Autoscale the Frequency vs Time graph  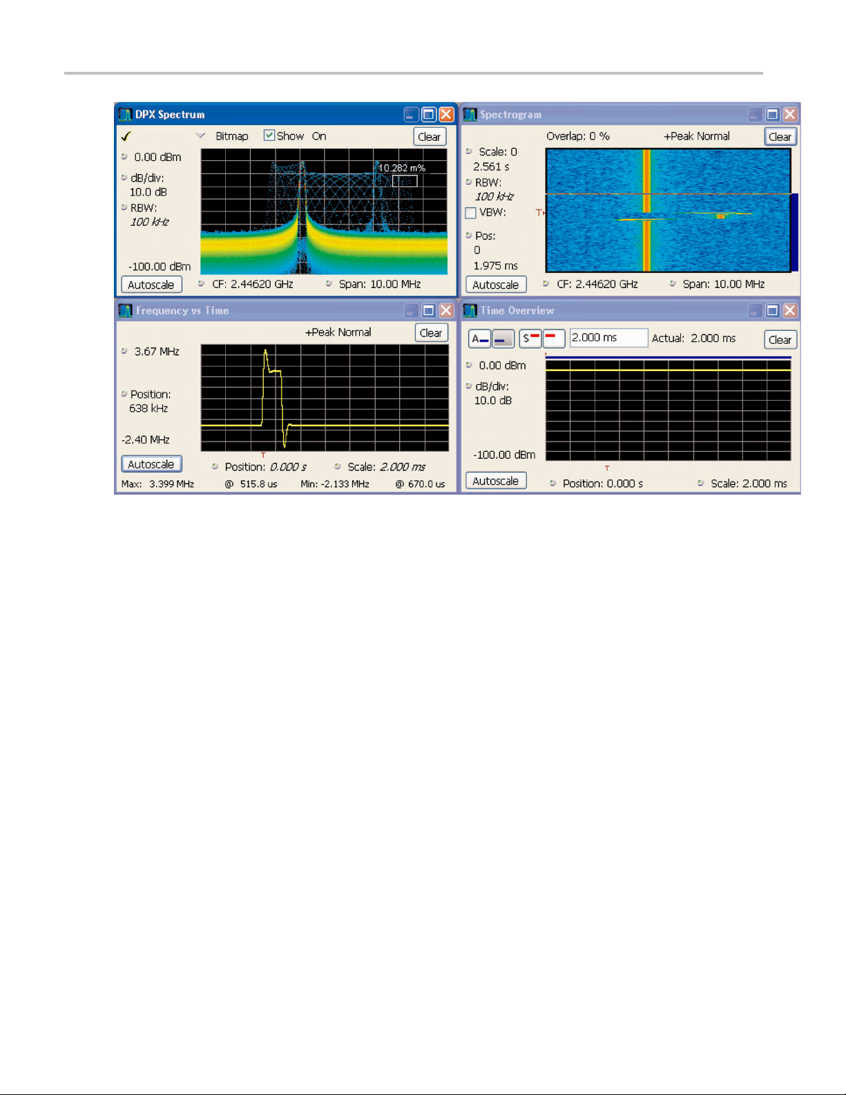[151, 464]
